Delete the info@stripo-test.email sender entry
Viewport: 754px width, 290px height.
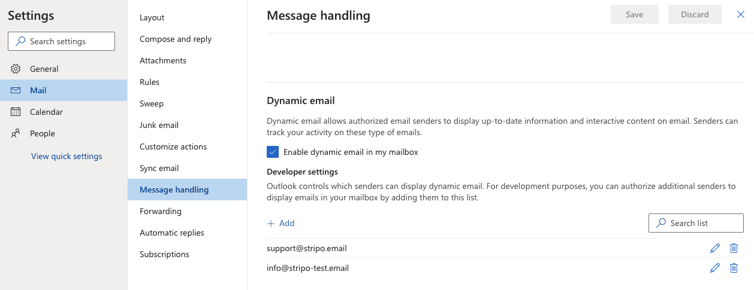[x=734, y=268]
